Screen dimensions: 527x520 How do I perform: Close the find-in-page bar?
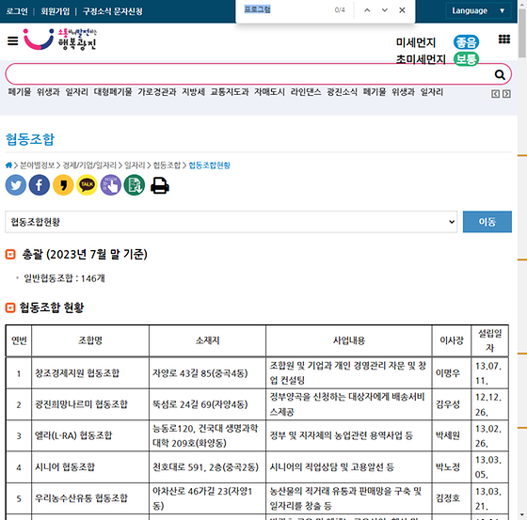click(402, 10)
